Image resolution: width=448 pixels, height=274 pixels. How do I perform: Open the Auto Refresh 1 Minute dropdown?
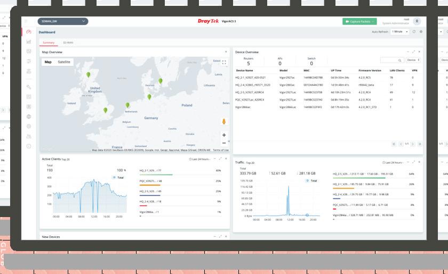400,31
